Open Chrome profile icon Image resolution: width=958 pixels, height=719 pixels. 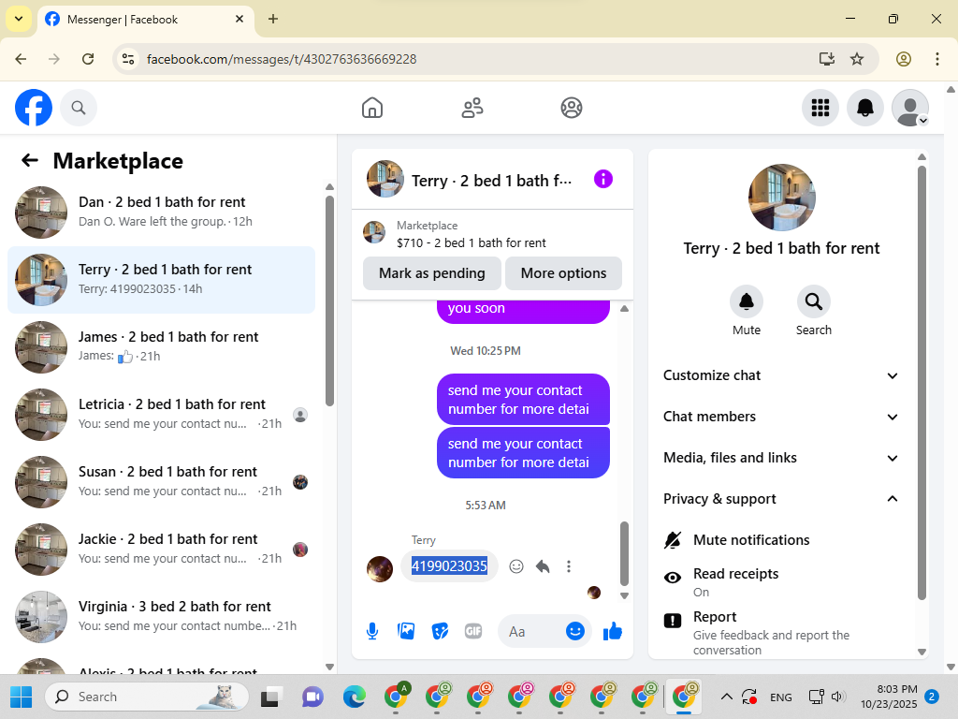[x=904, y=59]
